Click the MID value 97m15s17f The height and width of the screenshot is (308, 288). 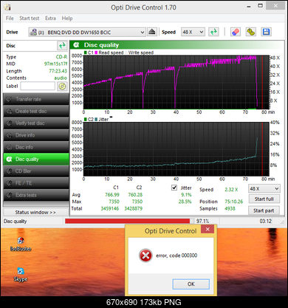pos(55,64)
